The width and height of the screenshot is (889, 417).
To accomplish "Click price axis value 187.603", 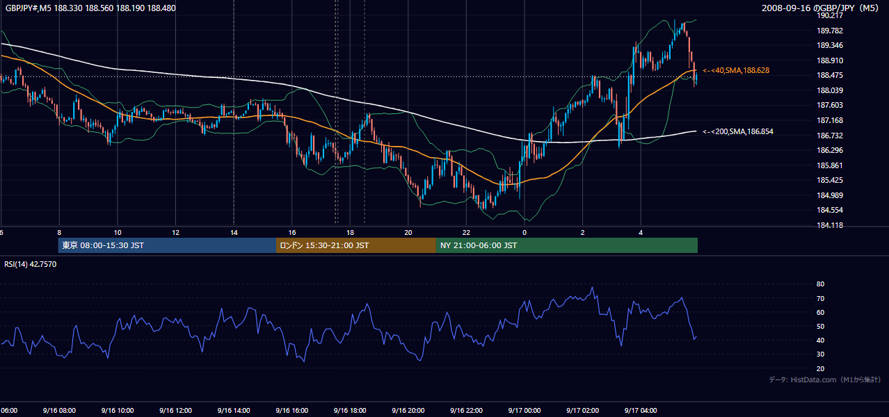I will click(x=829, y=106).
